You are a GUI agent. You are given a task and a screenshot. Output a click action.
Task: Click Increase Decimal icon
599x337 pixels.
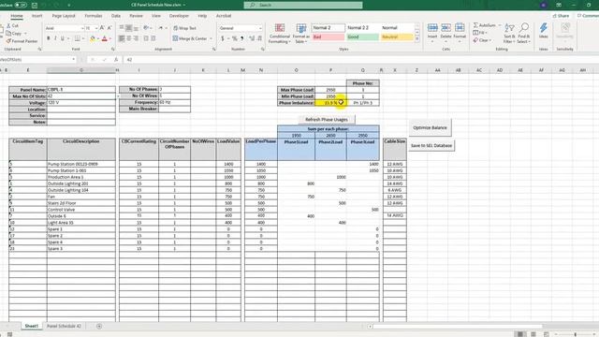coord(252,38)
